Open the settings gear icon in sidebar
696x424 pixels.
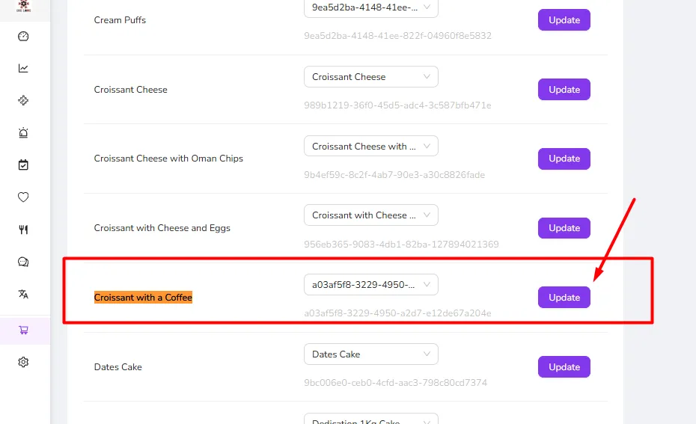pos(23,363)
